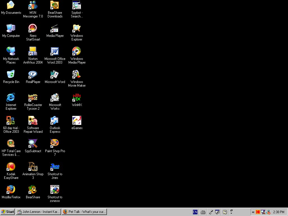Click the language bar restore icon
288x216 pixels.
(x=231, y=210)
